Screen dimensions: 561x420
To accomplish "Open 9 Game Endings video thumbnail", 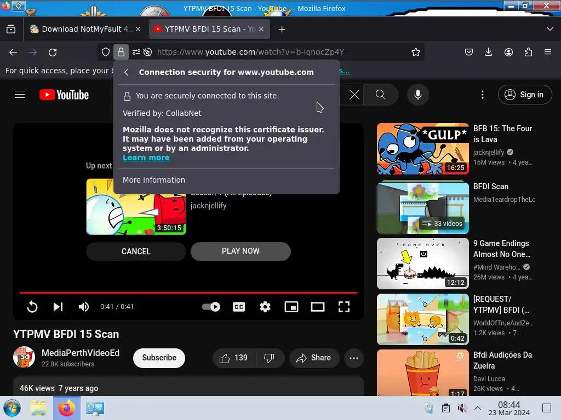I will pyautogui.click(x=422, y=264).
